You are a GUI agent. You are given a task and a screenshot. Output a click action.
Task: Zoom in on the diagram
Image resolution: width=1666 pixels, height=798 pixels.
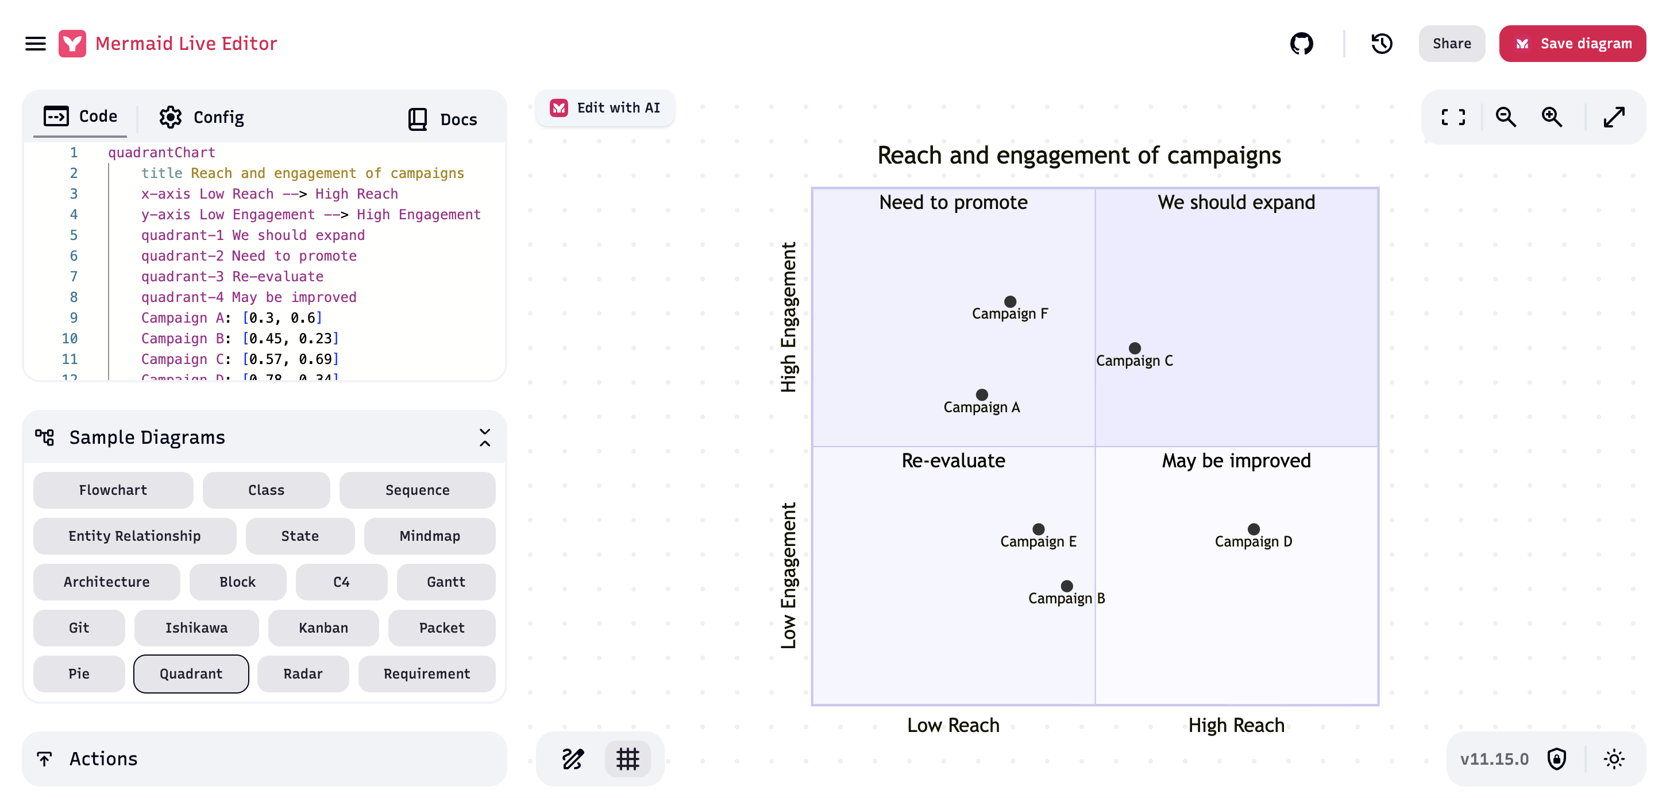(1552, 117)
